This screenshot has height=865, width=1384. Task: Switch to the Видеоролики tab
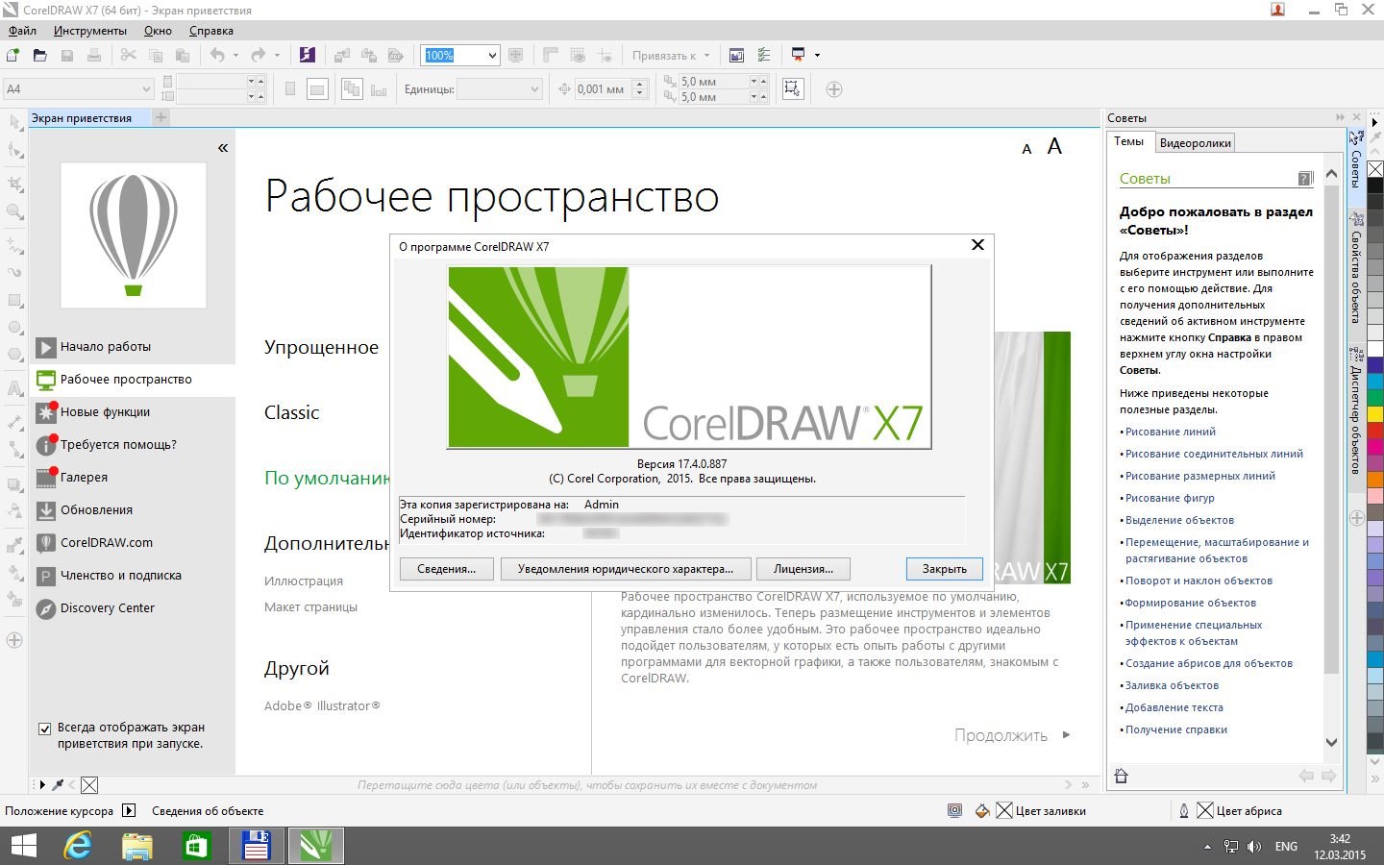click(1195, 143)
